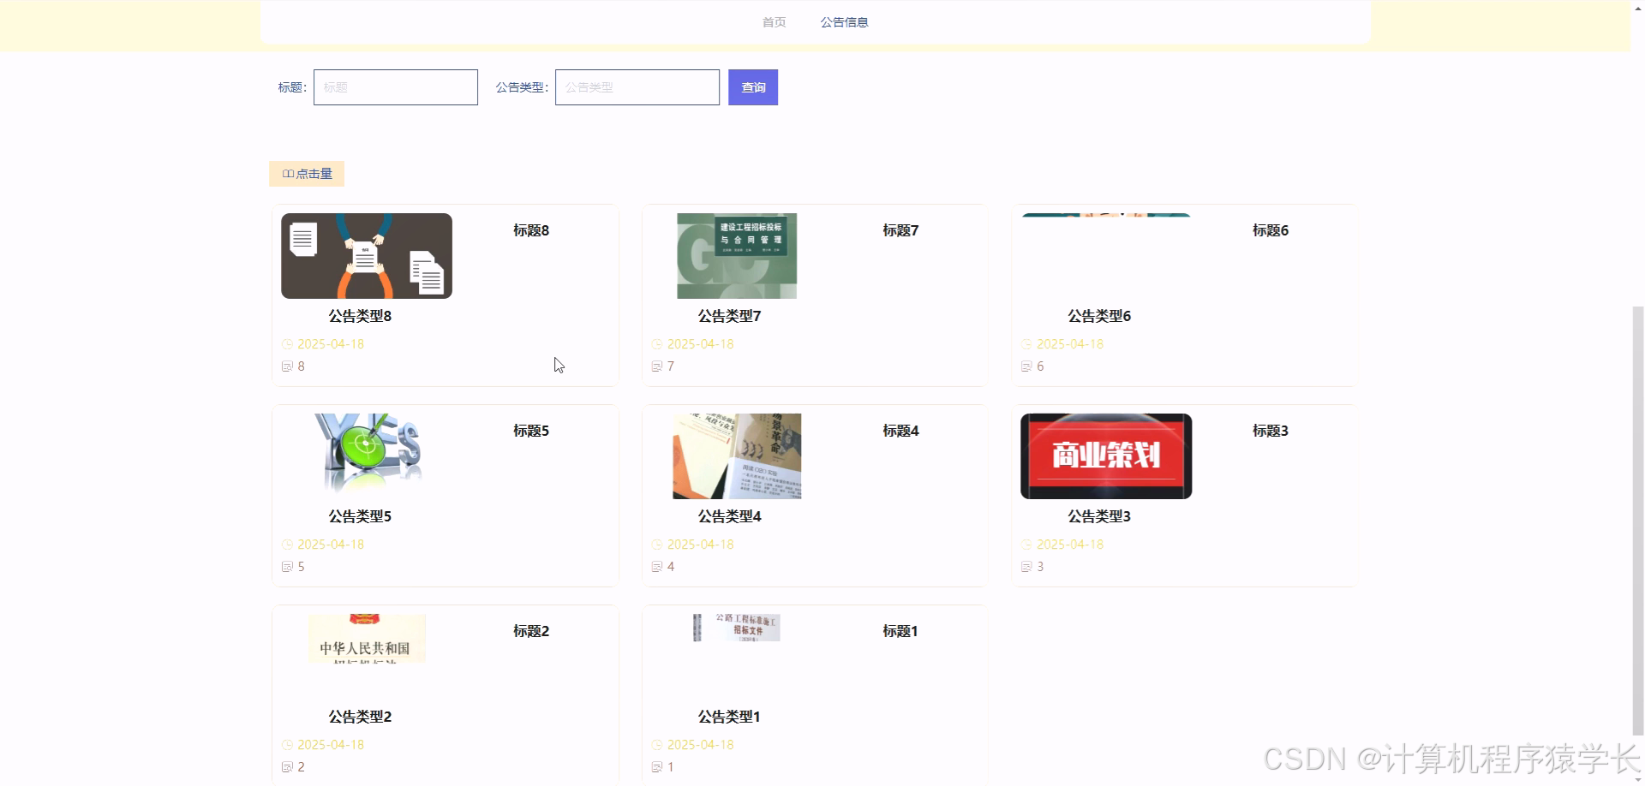Image resolution: width=1645 pixels, height=786 pixels.
Task: Click the view count icon beside number 1
Action: [x=657, y=766]
